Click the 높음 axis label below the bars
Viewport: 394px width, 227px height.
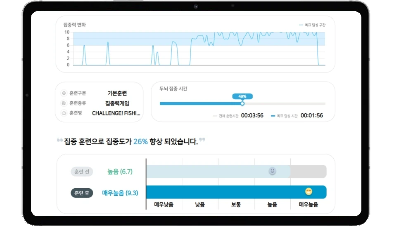(273, 205)
